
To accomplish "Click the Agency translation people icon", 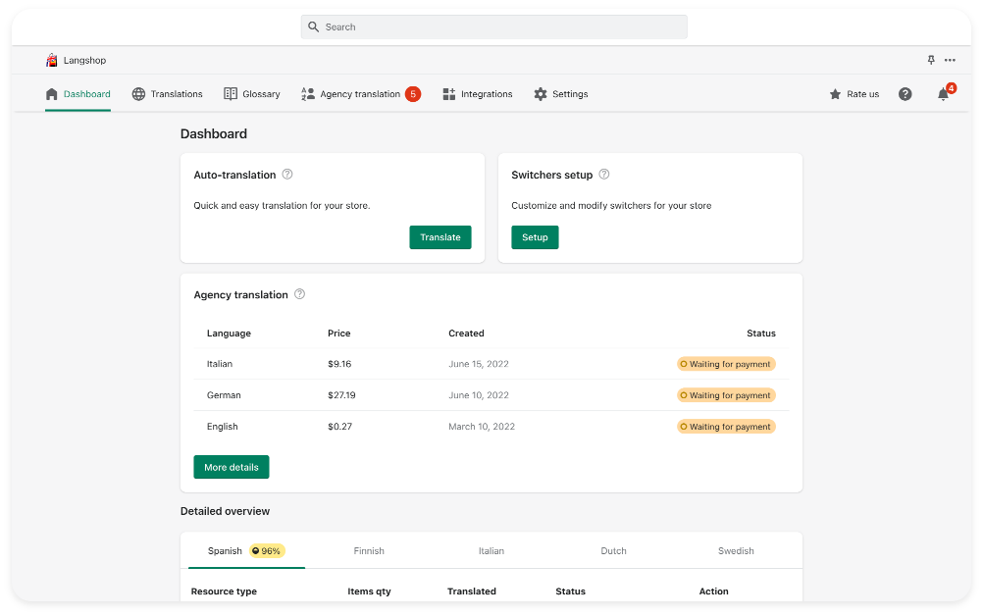I will 308,94.
